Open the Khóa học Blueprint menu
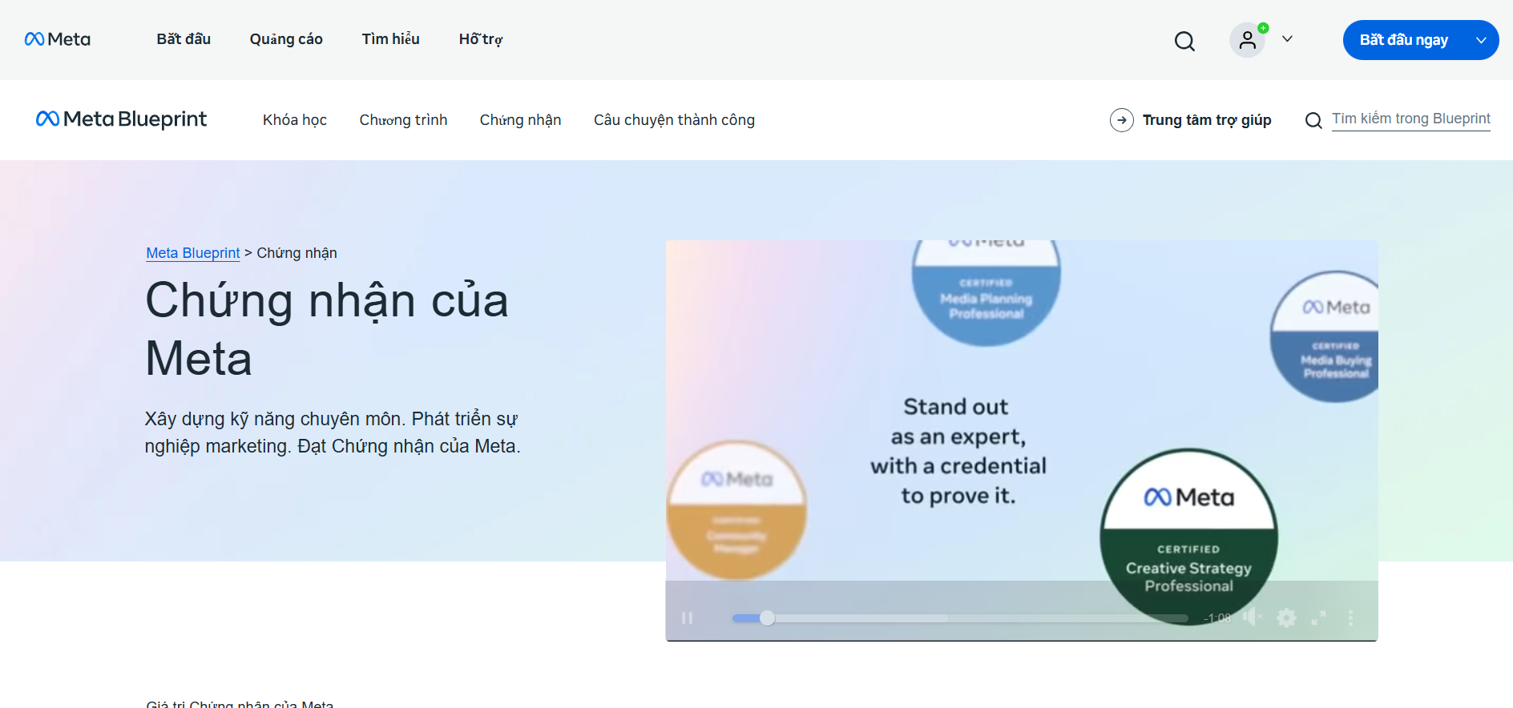Viewport: 1513px width, 708px height. point(295,120)
